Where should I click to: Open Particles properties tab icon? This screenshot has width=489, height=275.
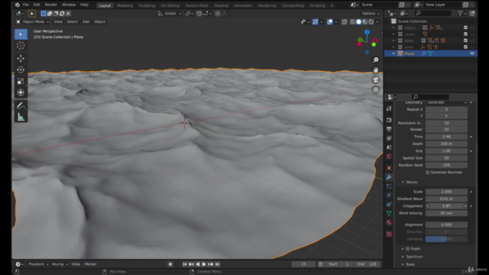pyautogui.click(x=389, y=186)
